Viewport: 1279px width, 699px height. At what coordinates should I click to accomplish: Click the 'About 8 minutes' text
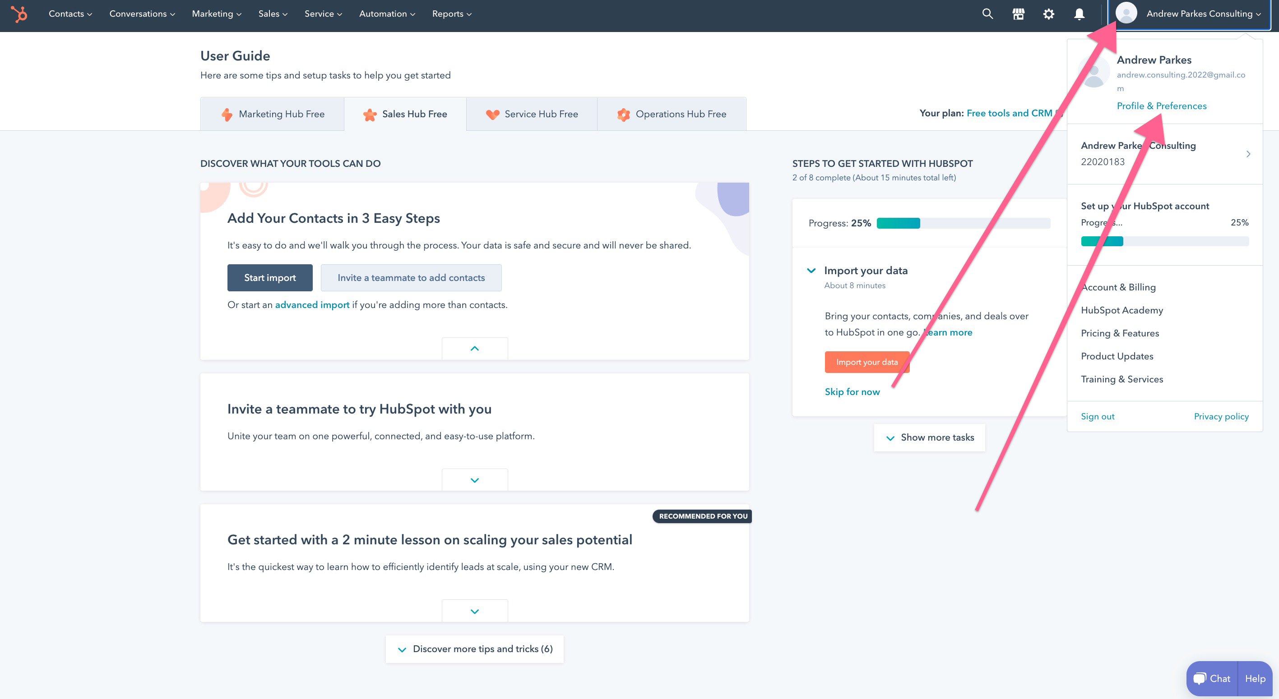[x=854, y=285]
